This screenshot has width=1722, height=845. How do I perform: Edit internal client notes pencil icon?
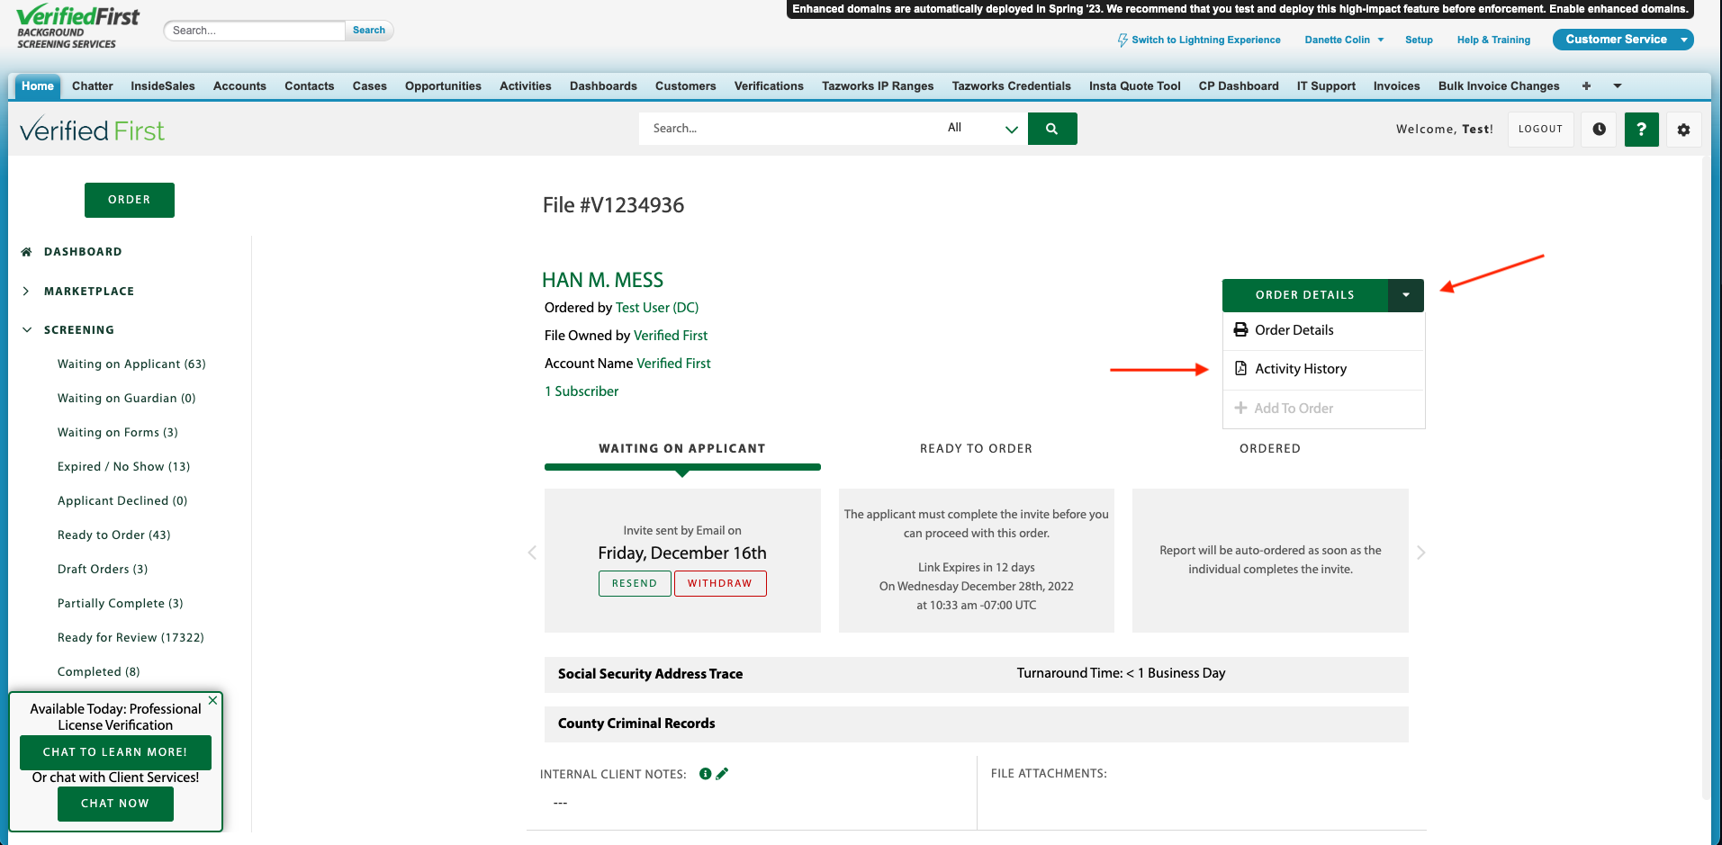[x=722, y=773]
